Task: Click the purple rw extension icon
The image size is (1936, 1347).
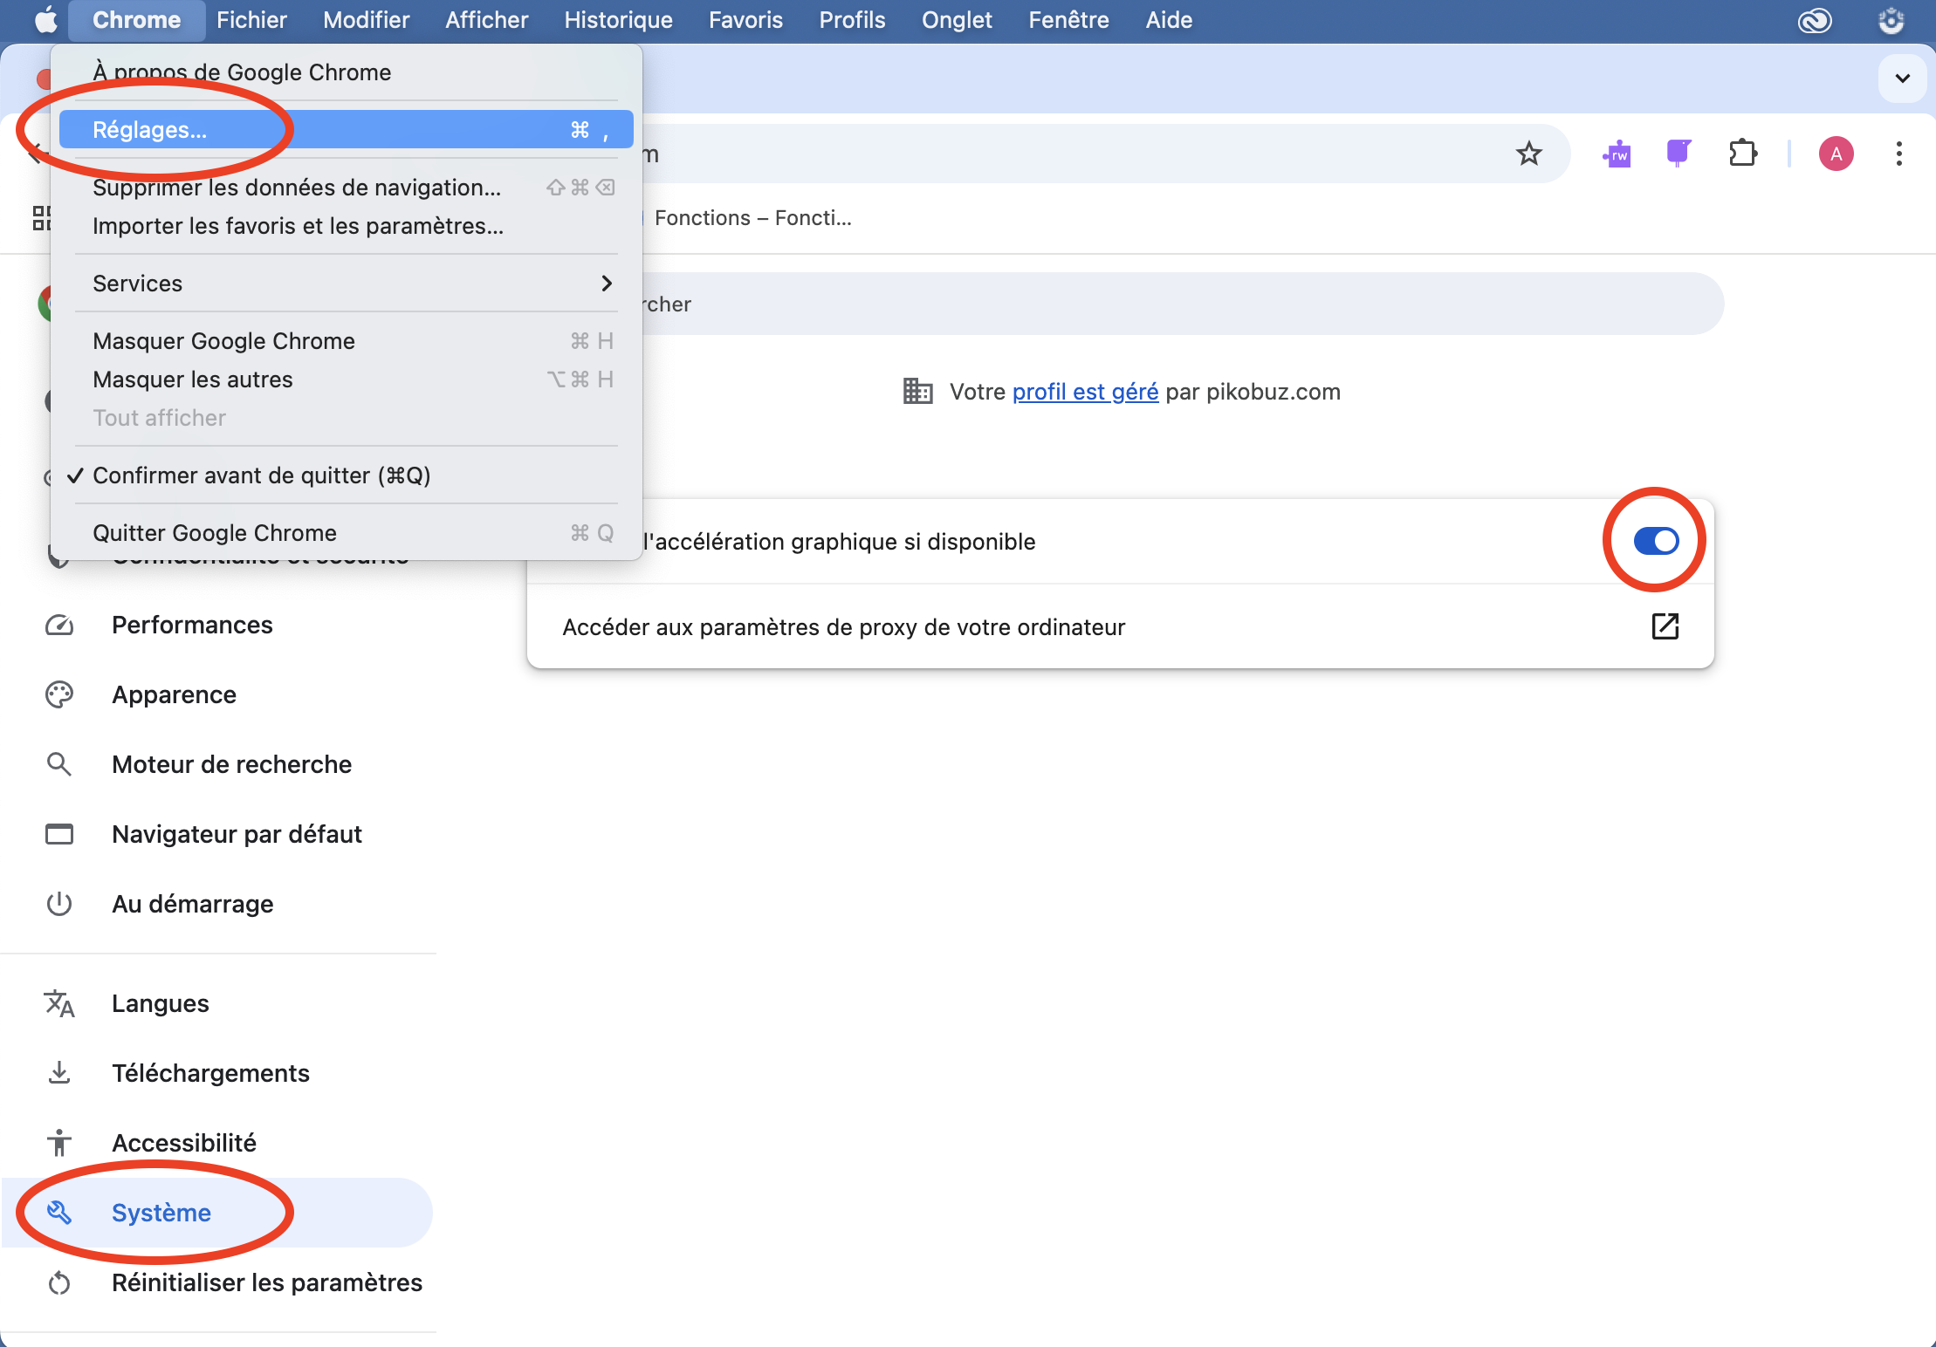Action: pyautogui.click(x=1616, y=154)
